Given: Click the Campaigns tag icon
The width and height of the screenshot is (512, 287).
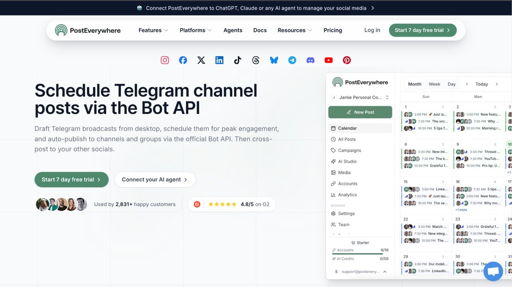Looking at the screenshot, I should click(334, 150).
